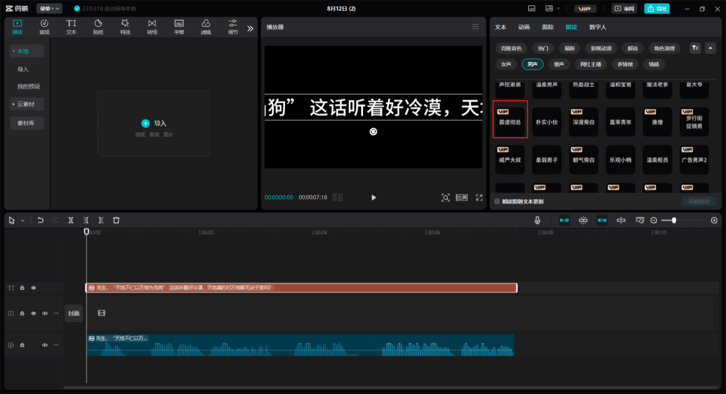Switch to the 数字人 tab

598,27
